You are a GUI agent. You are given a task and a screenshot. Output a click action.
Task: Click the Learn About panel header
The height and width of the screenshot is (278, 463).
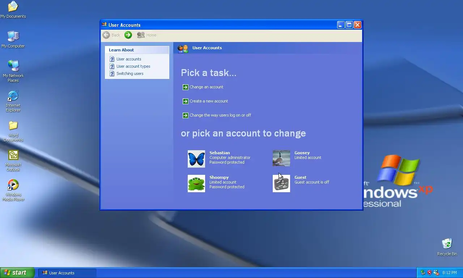(137, 50)
